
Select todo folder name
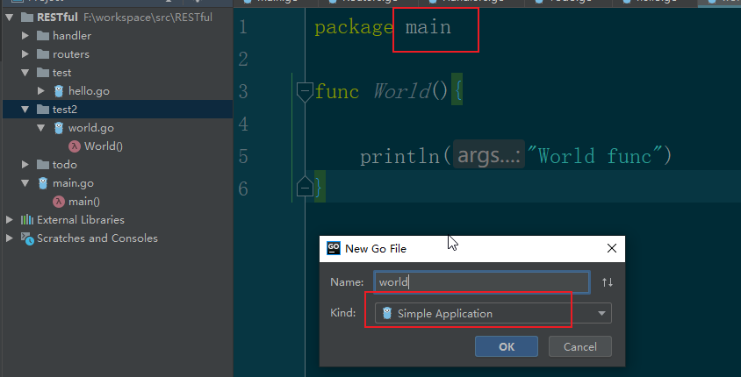(x=65, y=165)
